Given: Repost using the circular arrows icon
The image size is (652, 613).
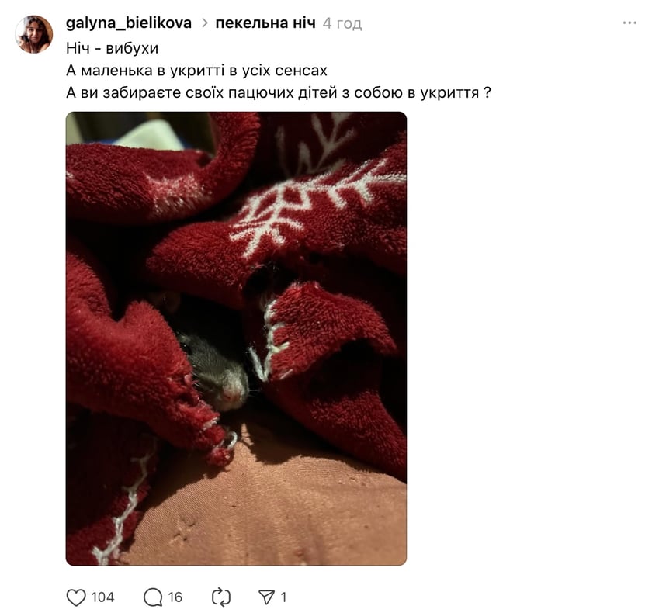Looking at the screenshot, I should pyautogui.click(x=220, y=597).
